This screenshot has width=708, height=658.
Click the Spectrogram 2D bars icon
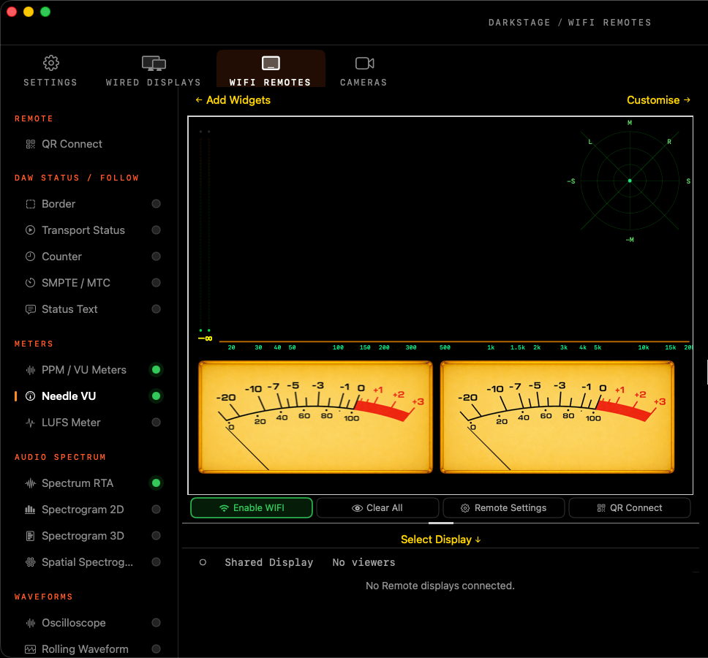point(30,510)
